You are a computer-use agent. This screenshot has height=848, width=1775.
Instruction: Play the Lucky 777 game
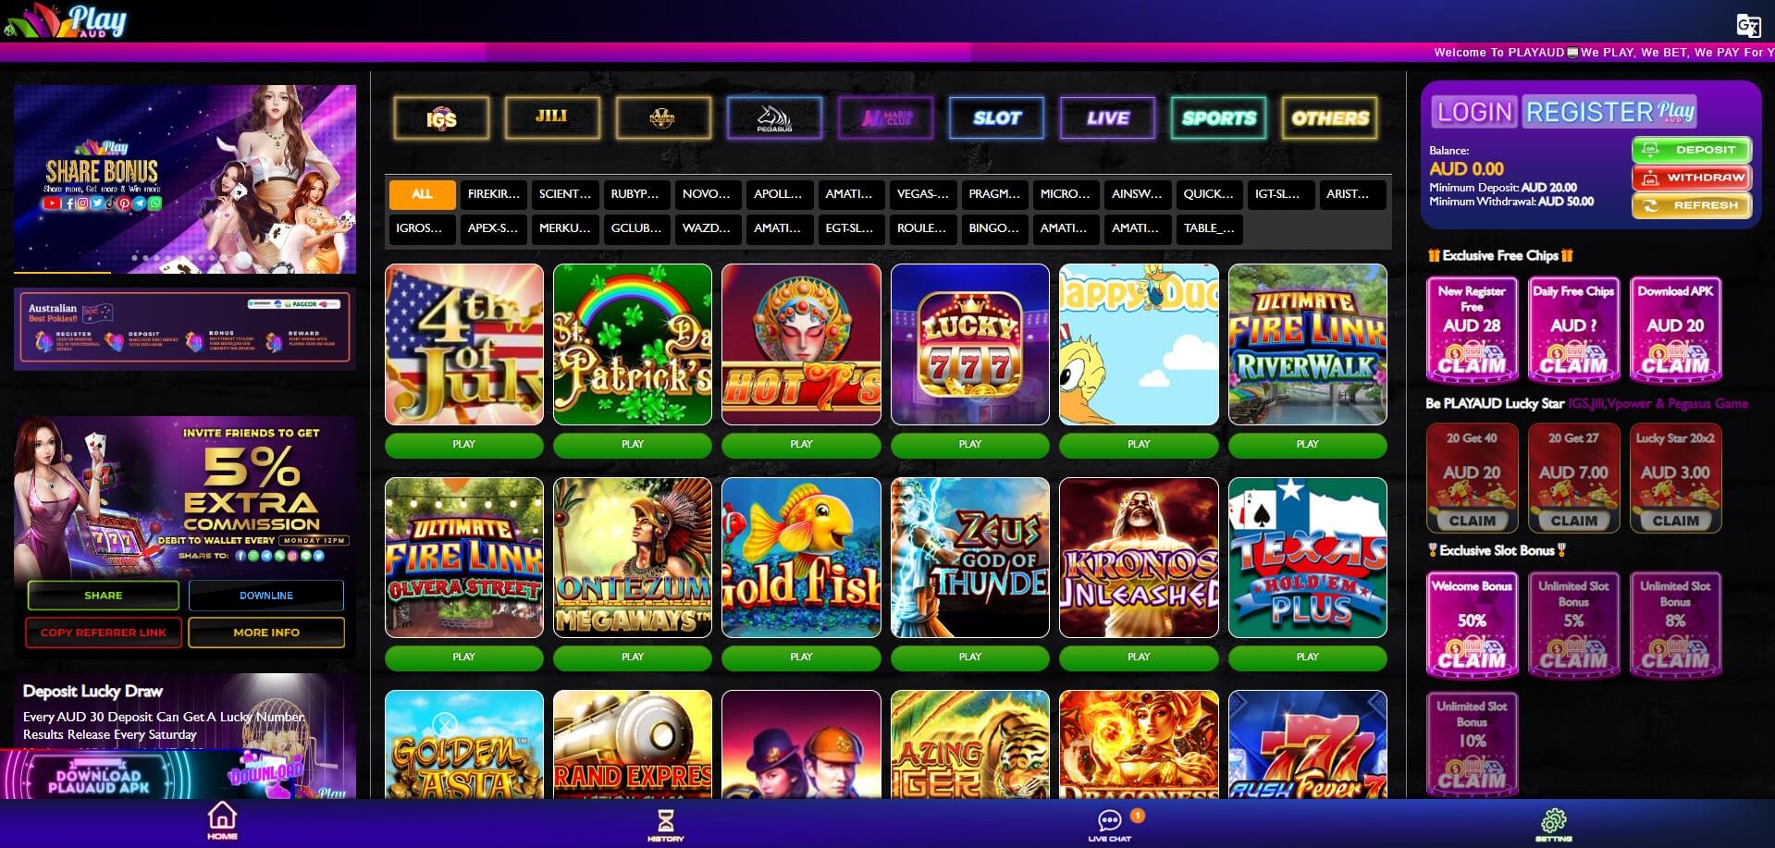969,444
